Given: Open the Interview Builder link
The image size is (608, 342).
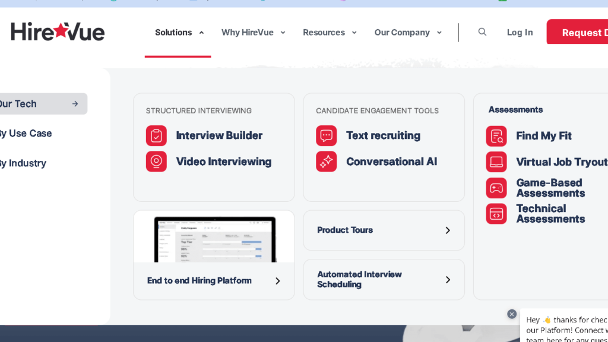Looking at the screenshot, I should click(219, 135).
